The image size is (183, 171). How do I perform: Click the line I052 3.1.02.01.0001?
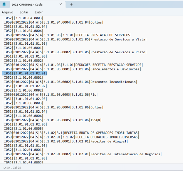point(23,150)
